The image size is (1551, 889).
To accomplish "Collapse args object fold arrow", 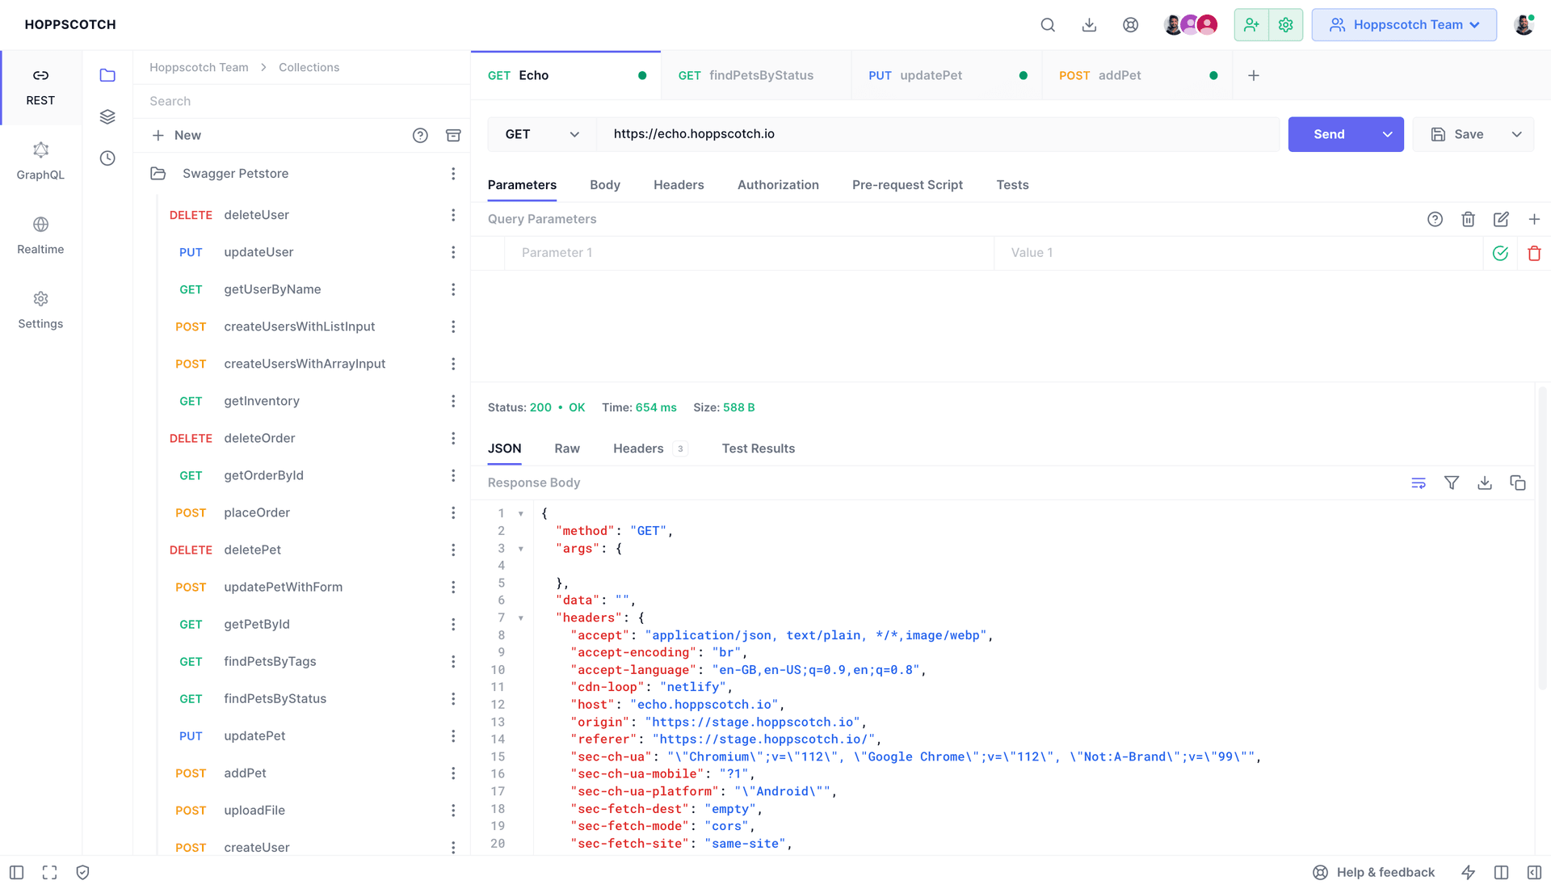I will [521, 549].
